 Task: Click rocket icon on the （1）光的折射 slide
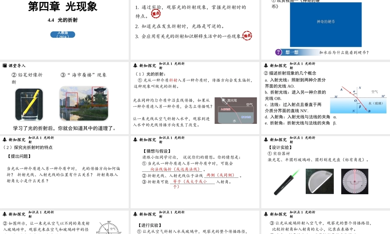[x=135, y=66]
